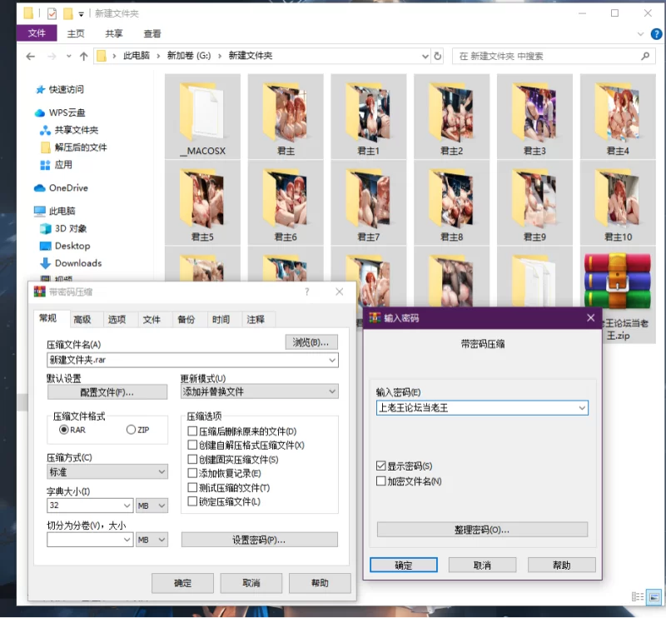Enable the 加密文件名 checkbox
Screen dimensions: 666x618
click(381, 481)
